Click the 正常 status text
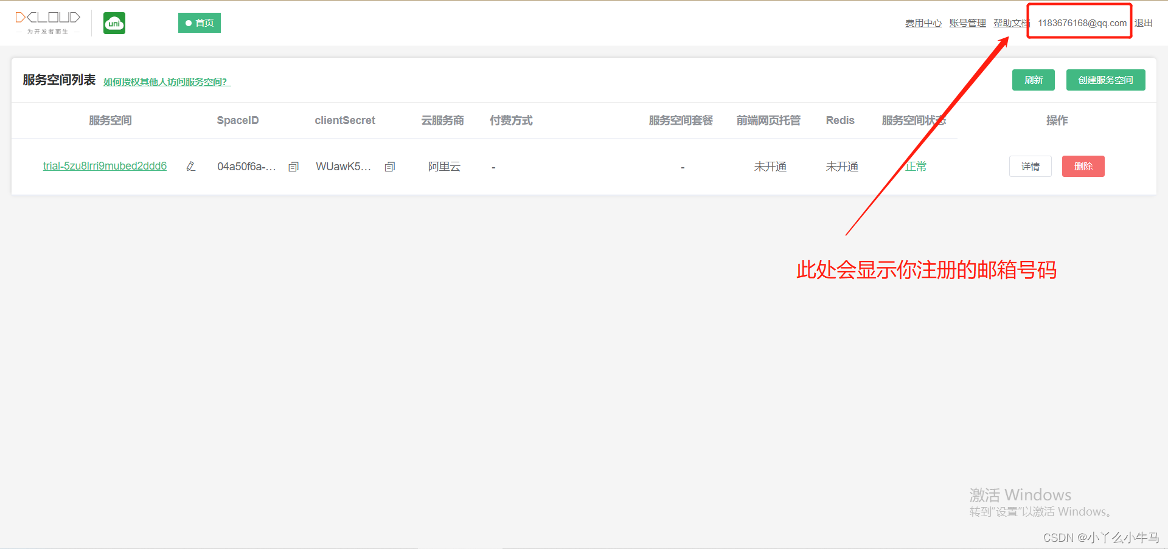This screenshot has height=549, width=1168. coord(916,167)
